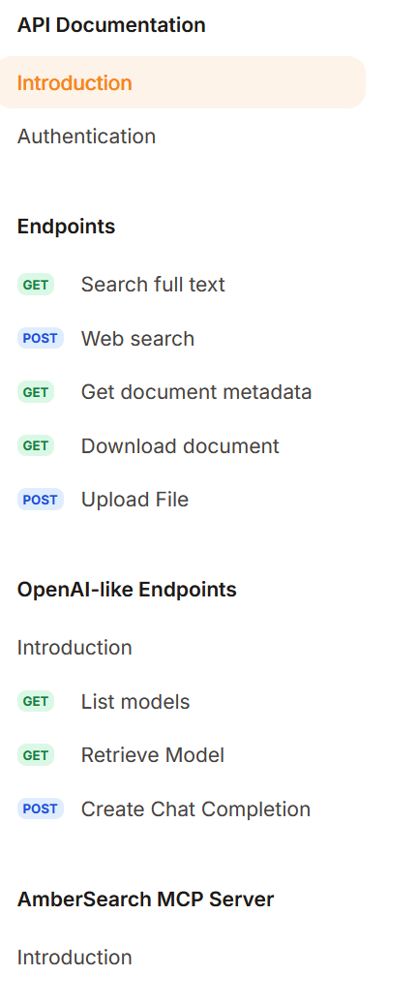Viewport: 418px width, 1006px height.
Task: Open Create Chat Completion endpoint
Action: 195,808
